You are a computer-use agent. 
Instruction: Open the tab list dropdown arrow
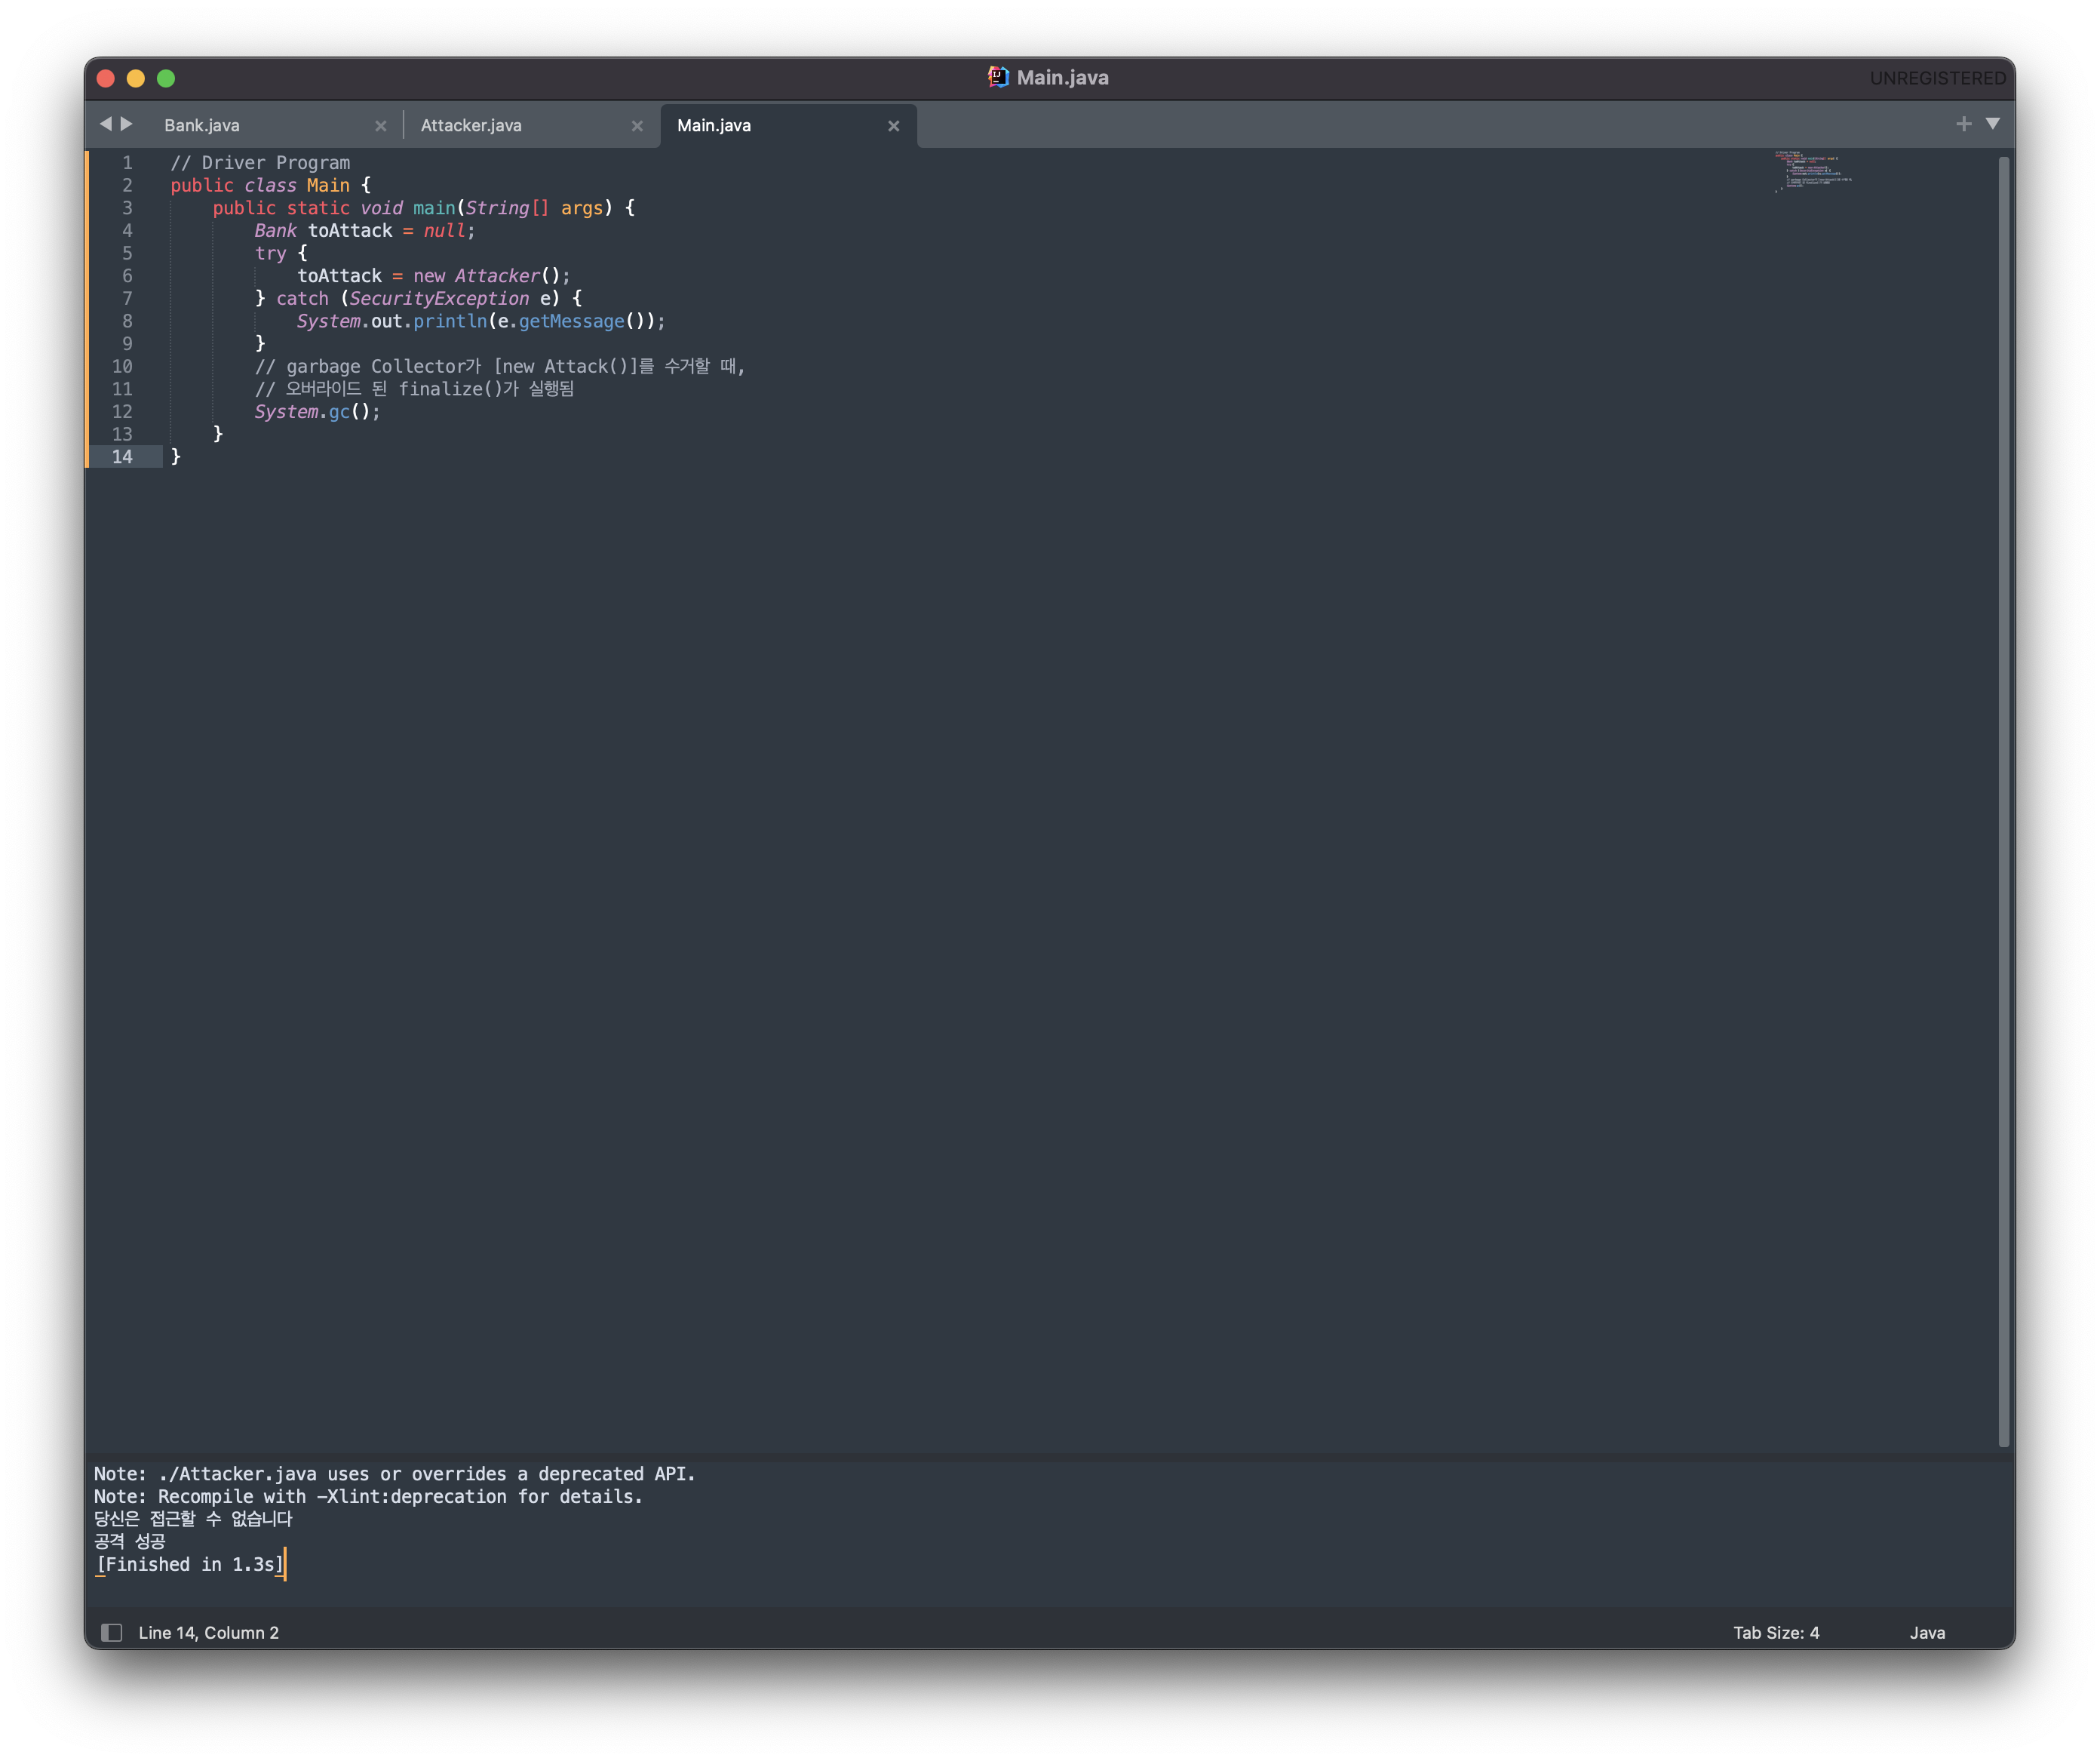coord(1993,124)
